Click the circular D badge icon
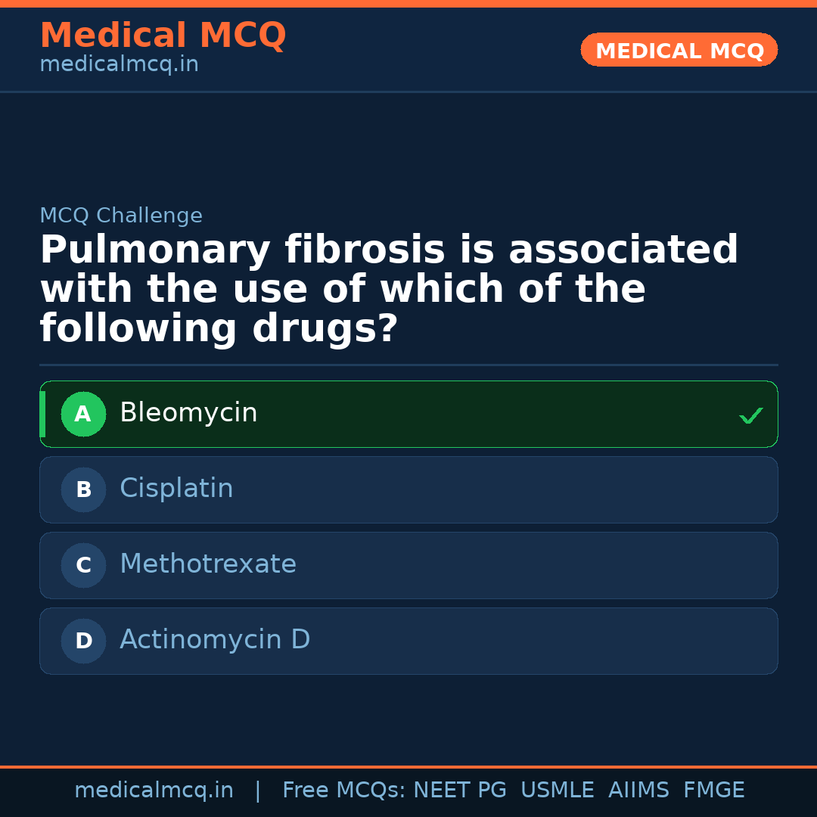Viewport: 817px width, 817px height. 83,641
